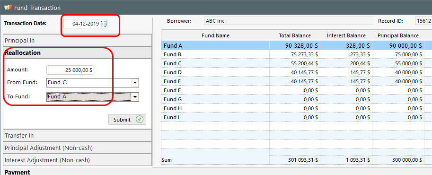The width and height of the screenshot is (432, 175).
Task: Click the Fund Transaction window title icon
Action: [8, 8]
